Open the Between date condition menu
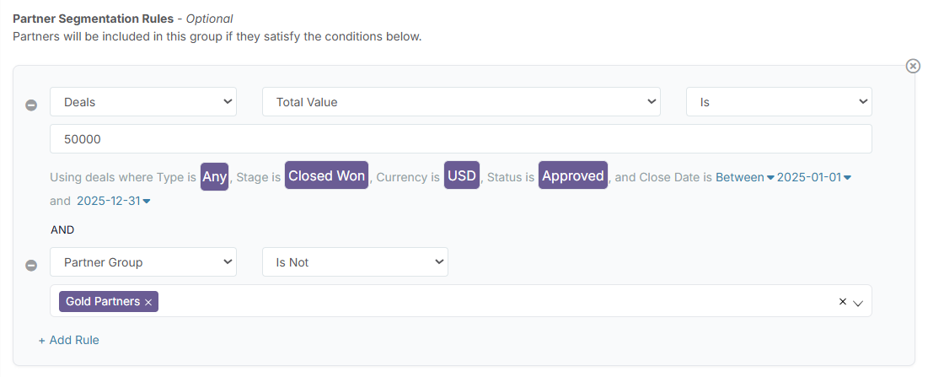This screenshot has height=377, width=928. pyautogui.click(x=744, y=177)
